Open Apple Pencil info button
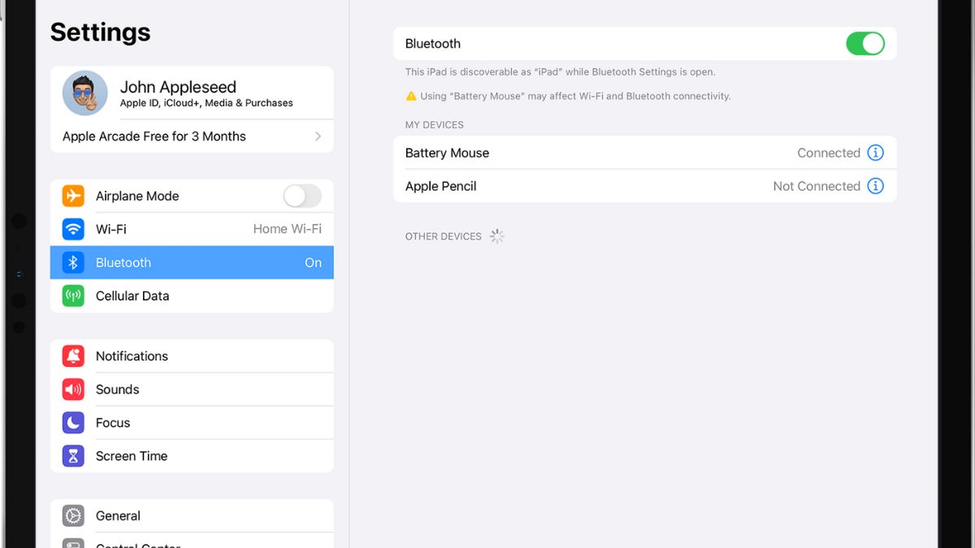This screenshot has width=975, height=548. [875, 186]
